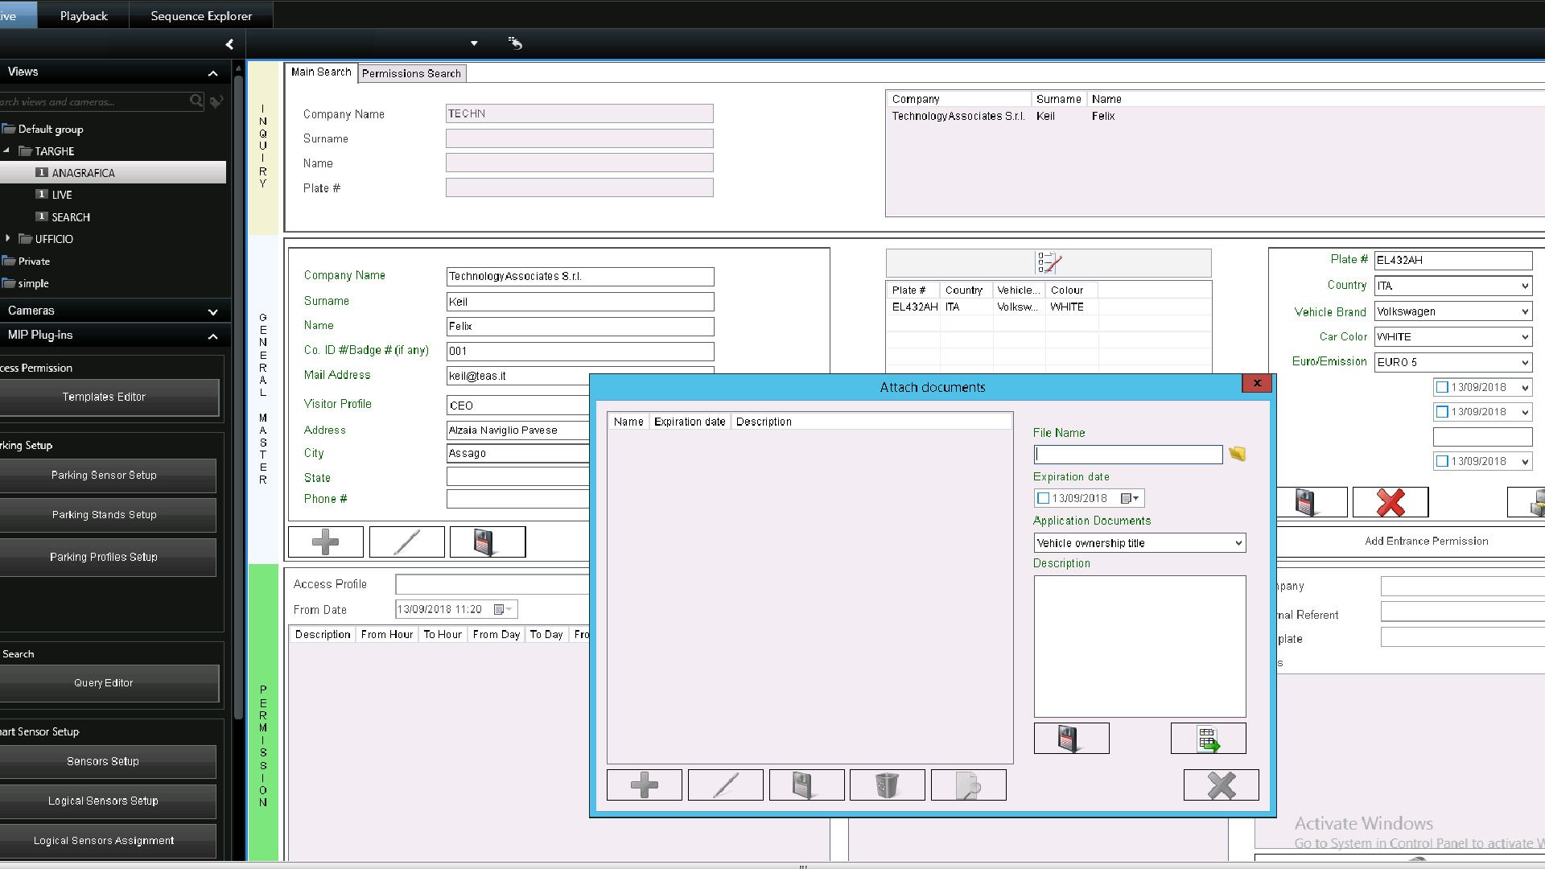
Task: Open the Sequence Explorer tab
Action: coord(201,16)
